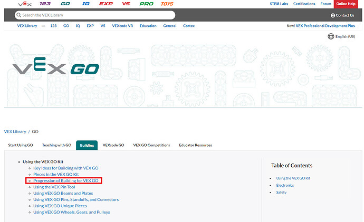Click the red Online Help button
Viewport: 364px width, 222px height.
click(346, 4)
